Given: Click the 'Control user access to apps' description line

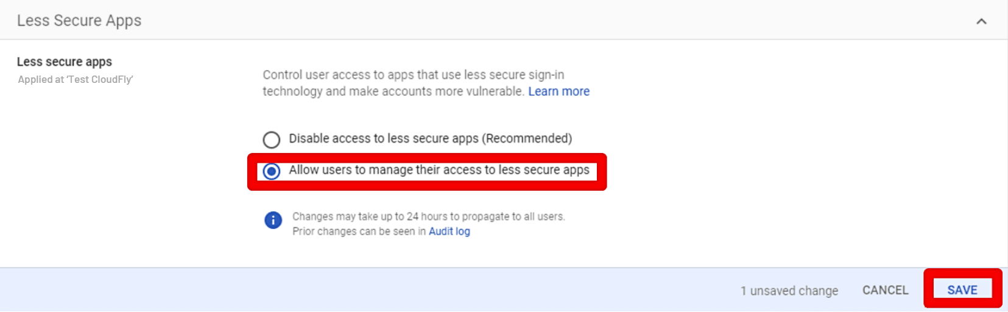Looking at the screenshot, I should click(413, 75).
